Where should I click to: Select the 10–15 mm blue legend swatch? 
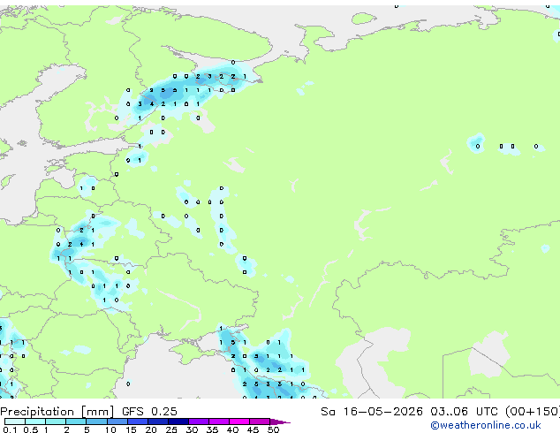[117, 422]
